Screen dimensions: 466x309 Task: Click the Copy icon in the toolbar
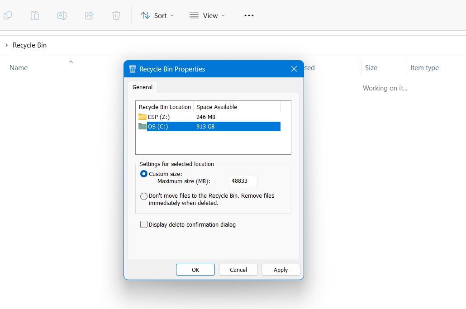[8, 15]
